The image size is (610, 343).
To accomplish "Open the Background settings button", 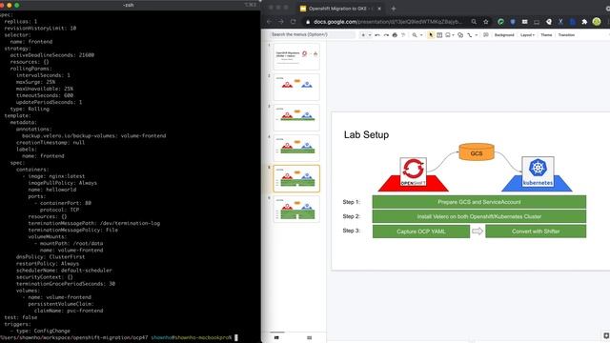I will click(x=504, y=35).
